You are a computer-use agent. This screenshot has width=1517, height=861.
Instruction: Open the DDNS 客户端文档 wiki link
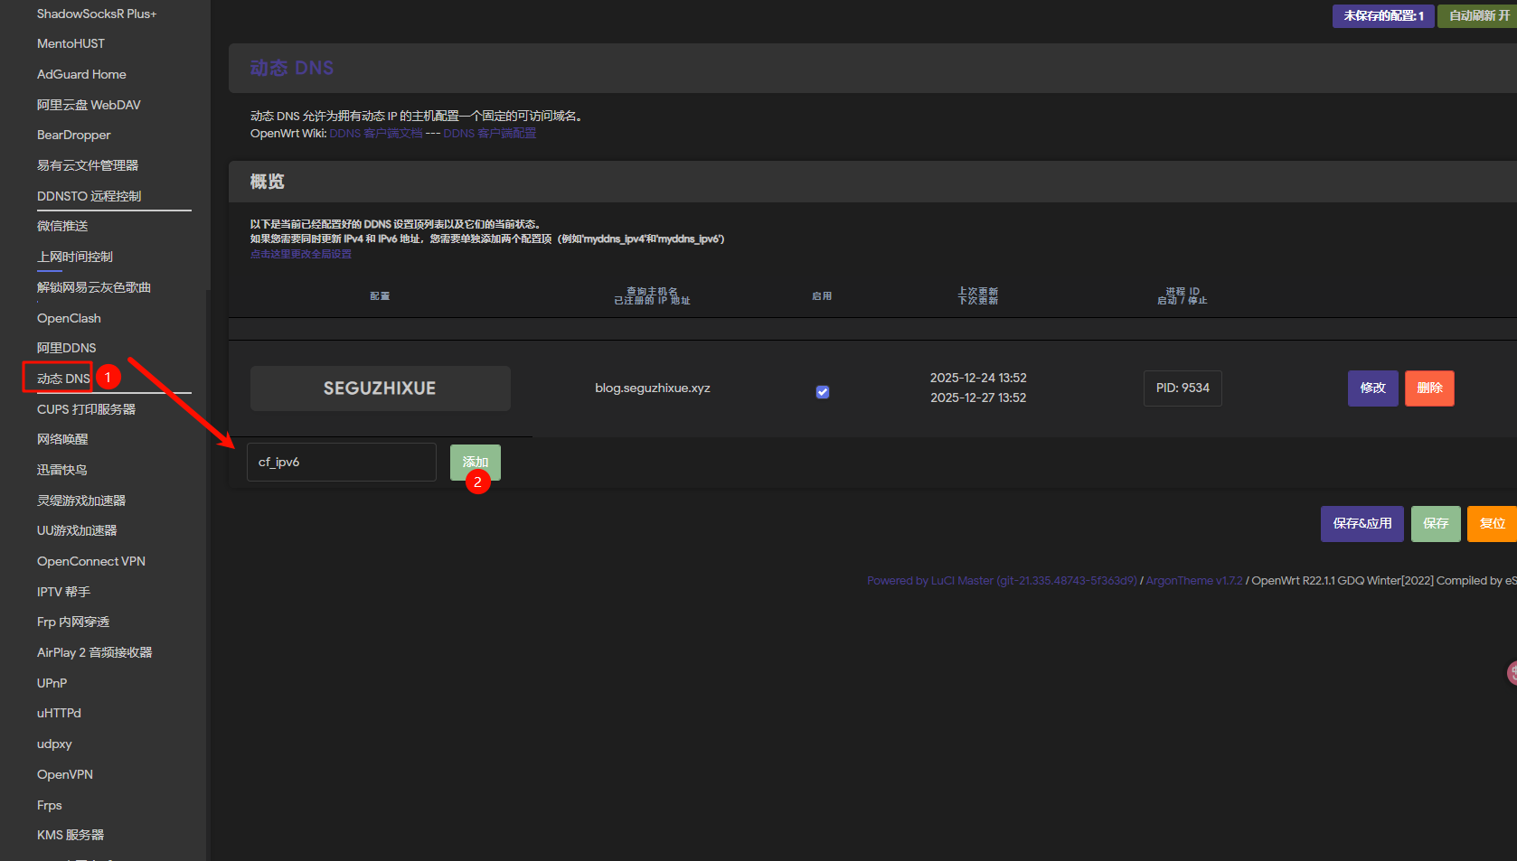pos(375,133)
